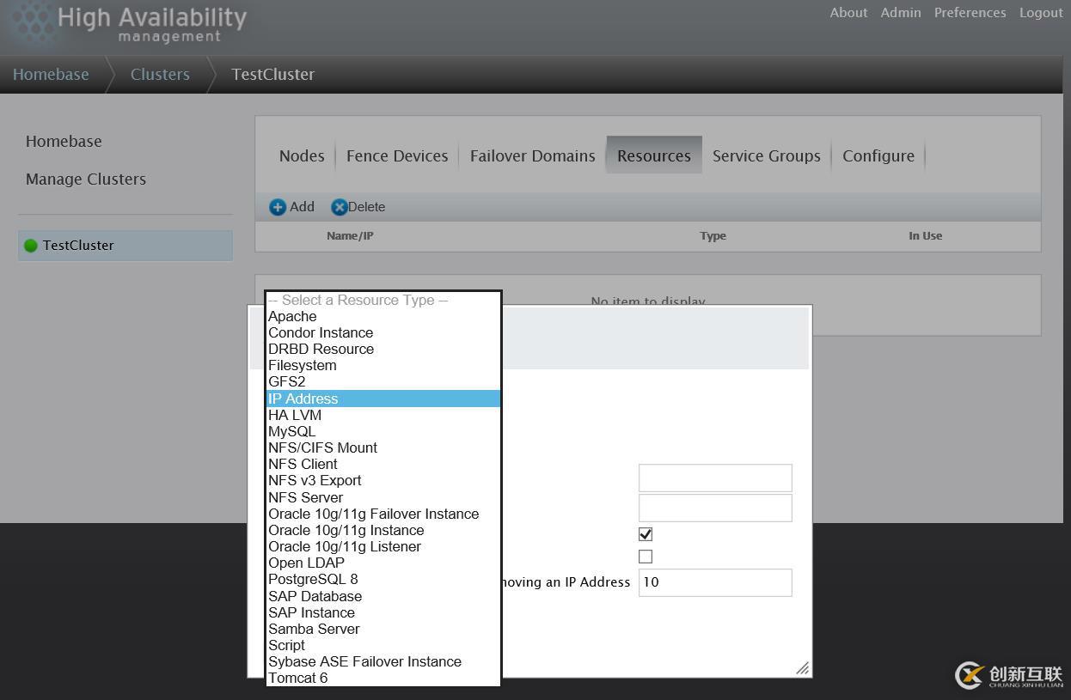Screen dimensions: 1071x700
Task: Open the Service Groups tab
Action: [766, 155]
